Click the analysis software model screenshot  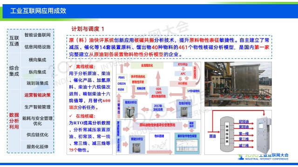point(187,145)
